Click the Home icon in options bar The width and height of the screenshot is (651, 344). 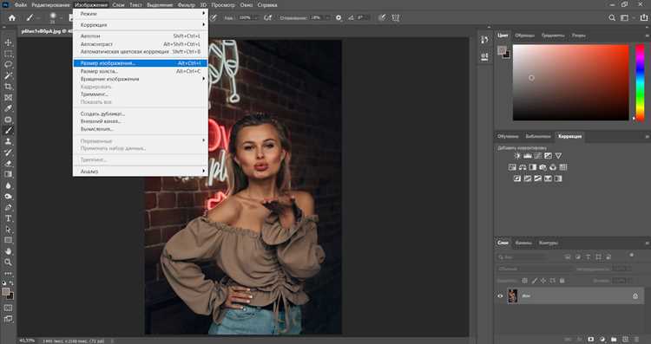point(12,18)
